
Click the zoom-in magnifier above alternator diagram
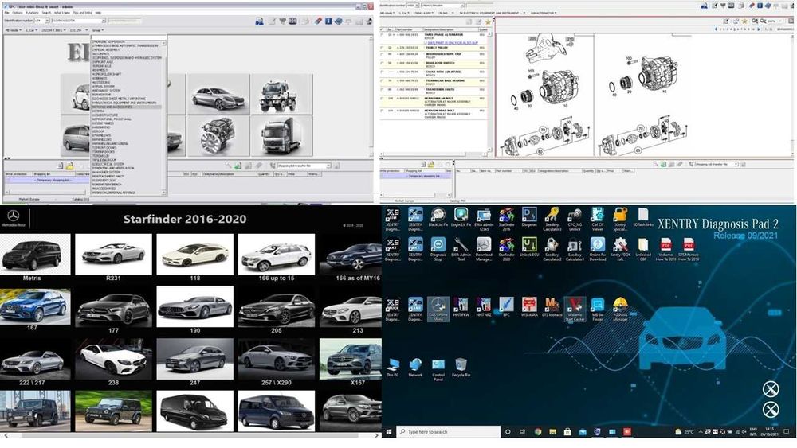coord(755,21)
